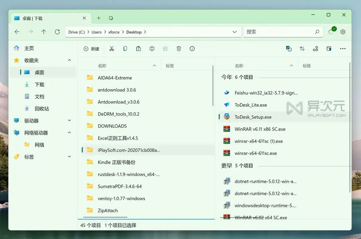361x239 pixels.
Task: Click the left pane horizontal scrollbar
Action: point(105,217)
